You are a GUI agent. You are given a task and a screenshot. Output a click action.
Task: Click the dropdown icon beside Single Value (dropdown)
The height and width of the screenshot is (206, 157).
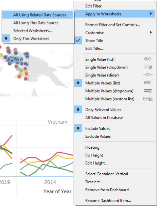(x=148, y=67)
